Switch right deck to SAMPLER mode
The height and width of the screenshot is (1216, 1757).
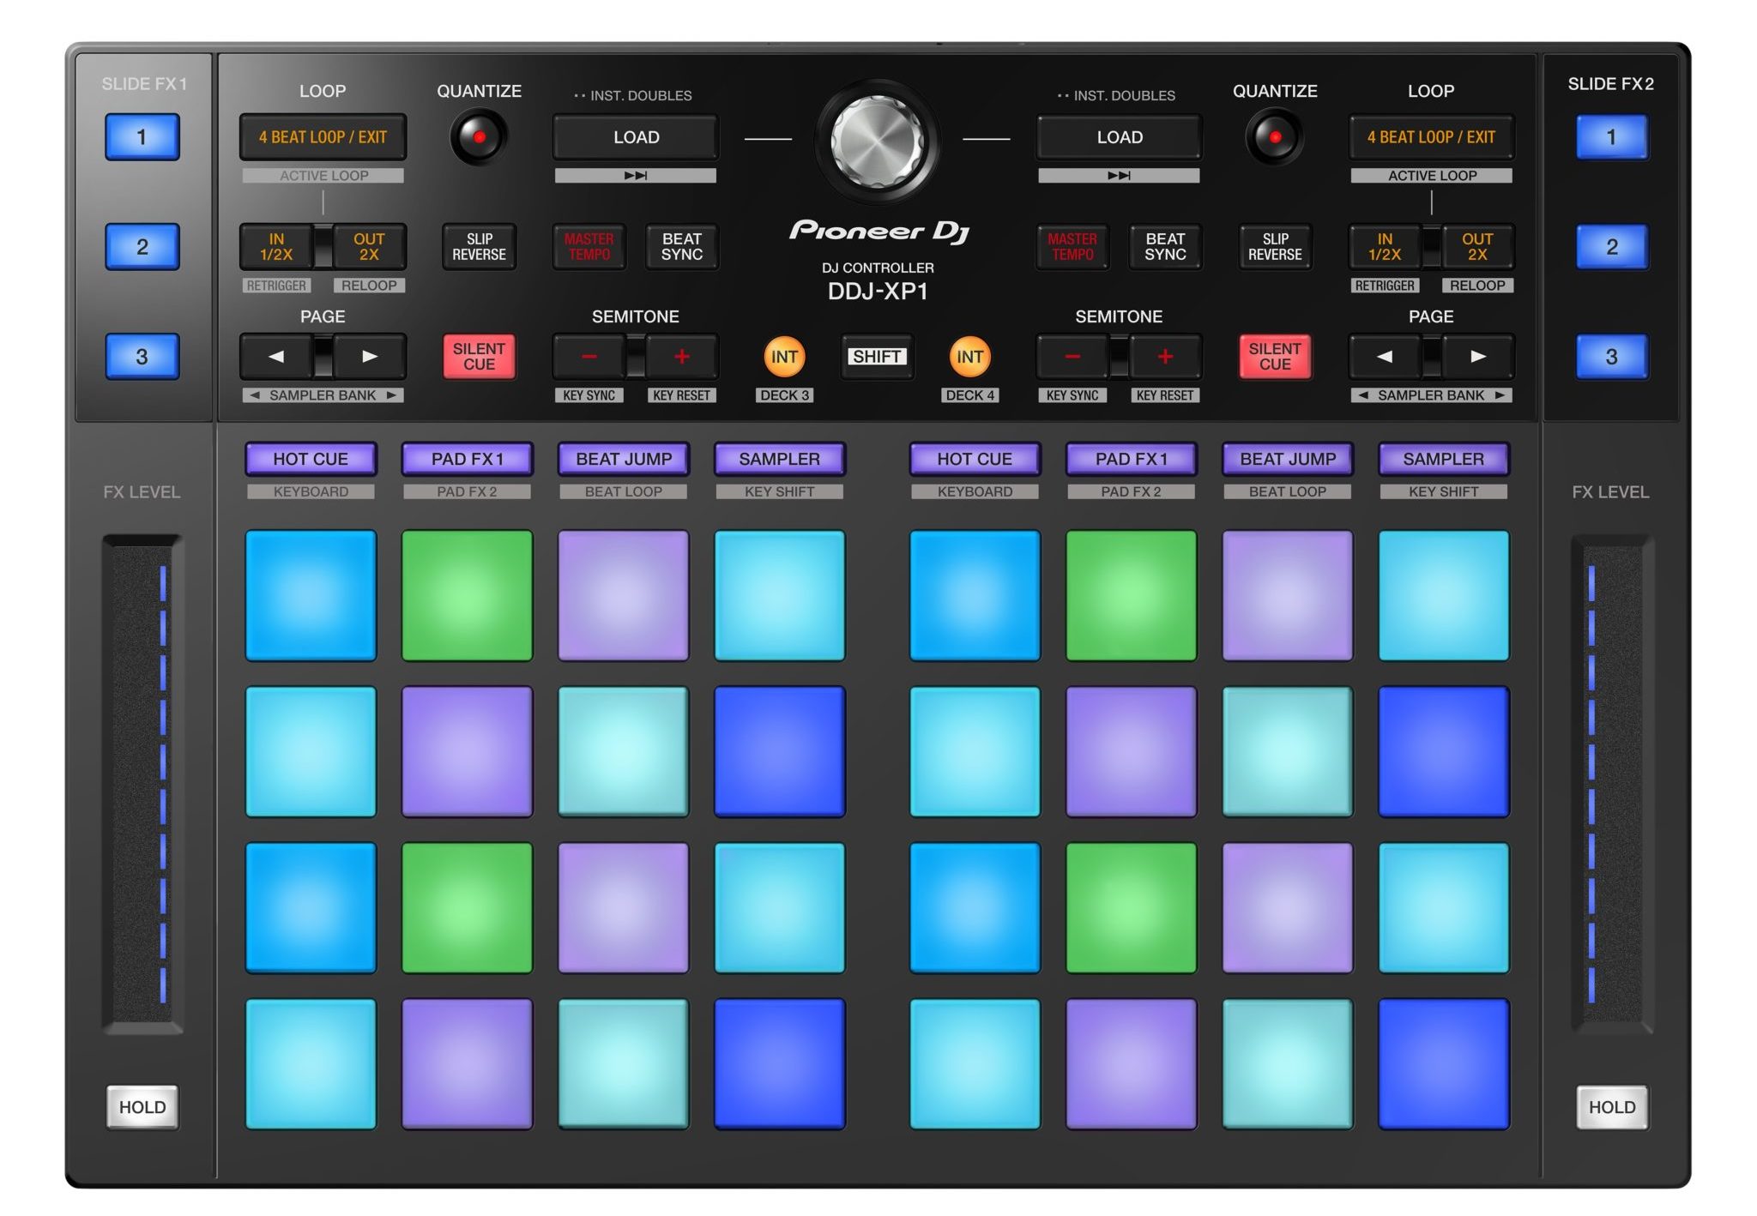pyautogui.click(x=1444, y=459)
